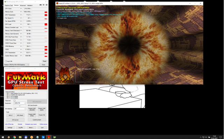This screenshot has width=224, height=139.
Task: Click the CPU burner button
Action: click(x=15, y=120)
